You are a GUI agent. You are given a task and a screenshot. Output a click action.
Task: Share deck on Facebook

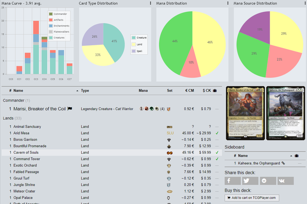[x=233, y=181]
